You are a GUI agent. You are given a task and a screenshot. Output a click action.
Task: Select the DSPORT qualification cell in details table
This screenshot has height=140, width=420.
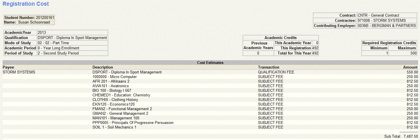click(72, 38)
